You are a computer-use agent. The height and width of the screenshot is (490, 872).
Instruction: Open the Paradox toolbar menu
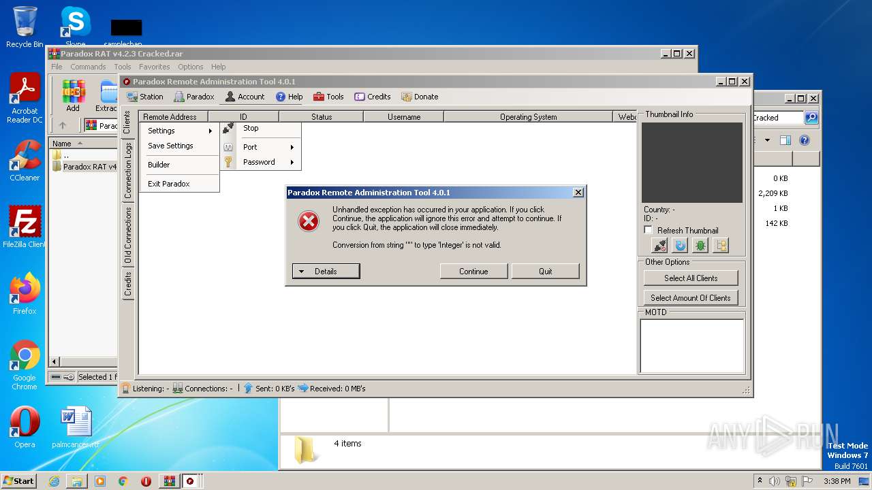[x=194, y=97]
